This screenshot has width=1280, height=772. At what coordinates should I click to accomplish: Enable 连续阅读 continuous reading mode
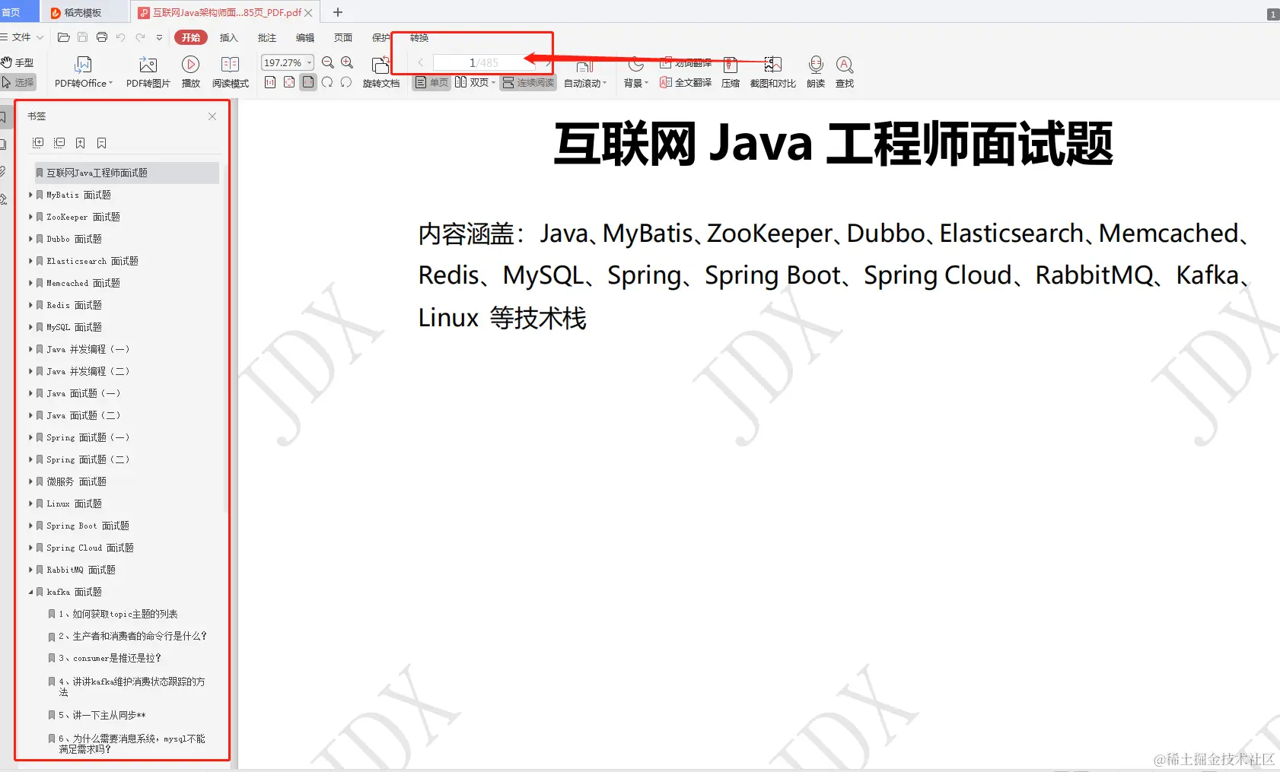(x=527, y=82)
